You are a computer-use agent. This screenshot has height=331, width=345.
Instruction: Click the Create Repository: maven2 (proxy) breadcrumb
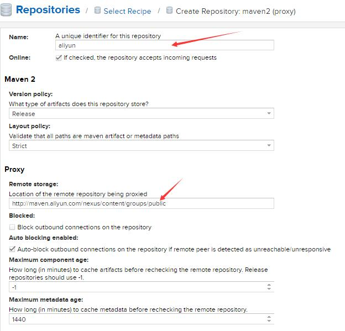click(x=236, y=11)
